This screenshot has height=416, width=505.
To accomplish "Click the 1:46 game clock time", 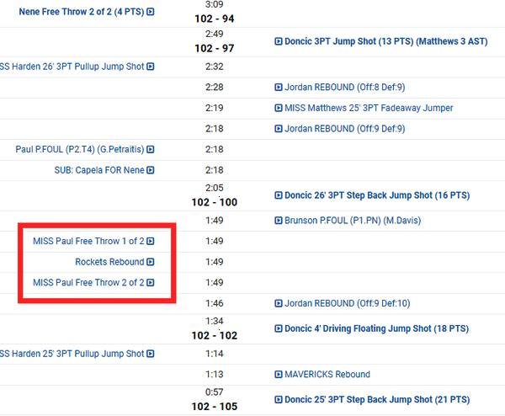I will (x=215, y=303).
